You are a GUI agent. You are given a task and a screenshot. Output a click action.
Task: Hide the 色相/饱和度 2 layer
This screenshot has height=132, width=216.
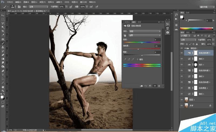pyautogui.click(x=181, y=70)
